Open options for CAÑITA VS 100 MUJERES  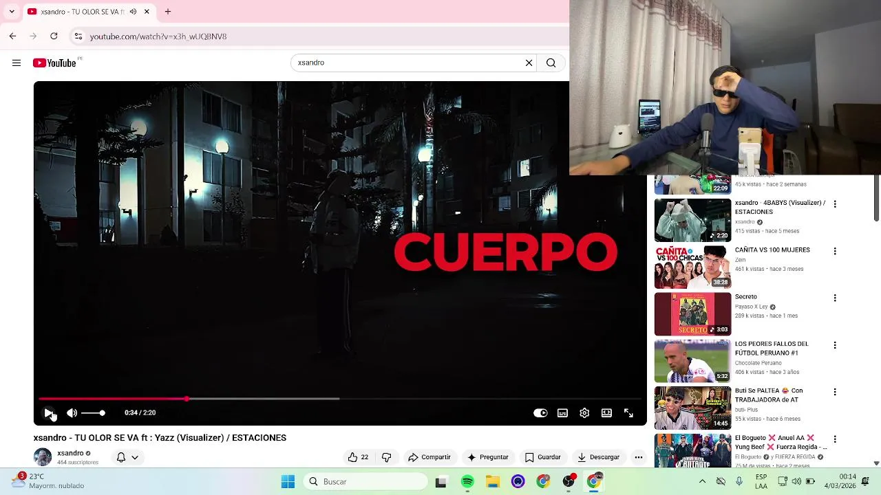pos(835,251)
